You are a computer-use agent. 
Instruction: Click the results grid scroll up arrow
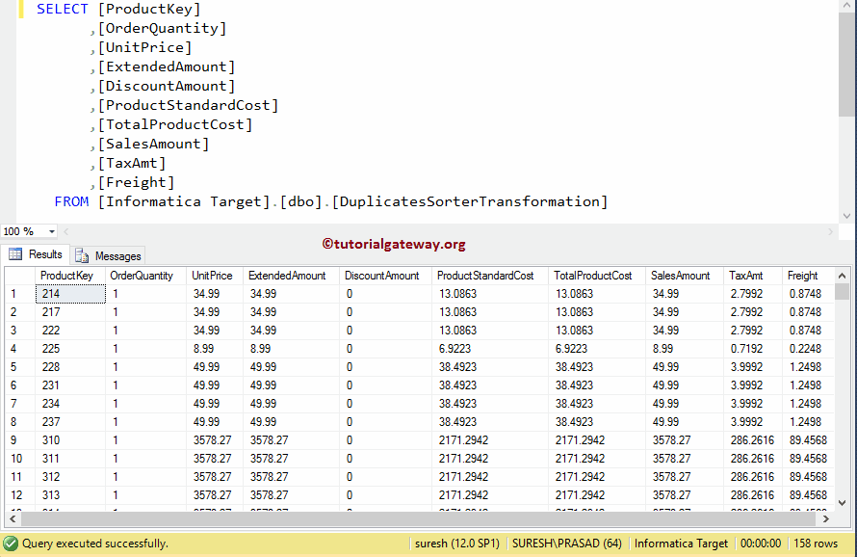pyautogui.click(x=842, y=276)
